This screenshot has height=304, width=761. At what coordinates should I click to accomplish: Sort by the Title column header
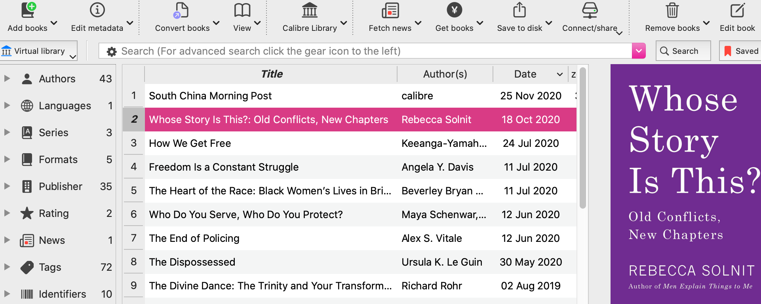click(271, 74)
